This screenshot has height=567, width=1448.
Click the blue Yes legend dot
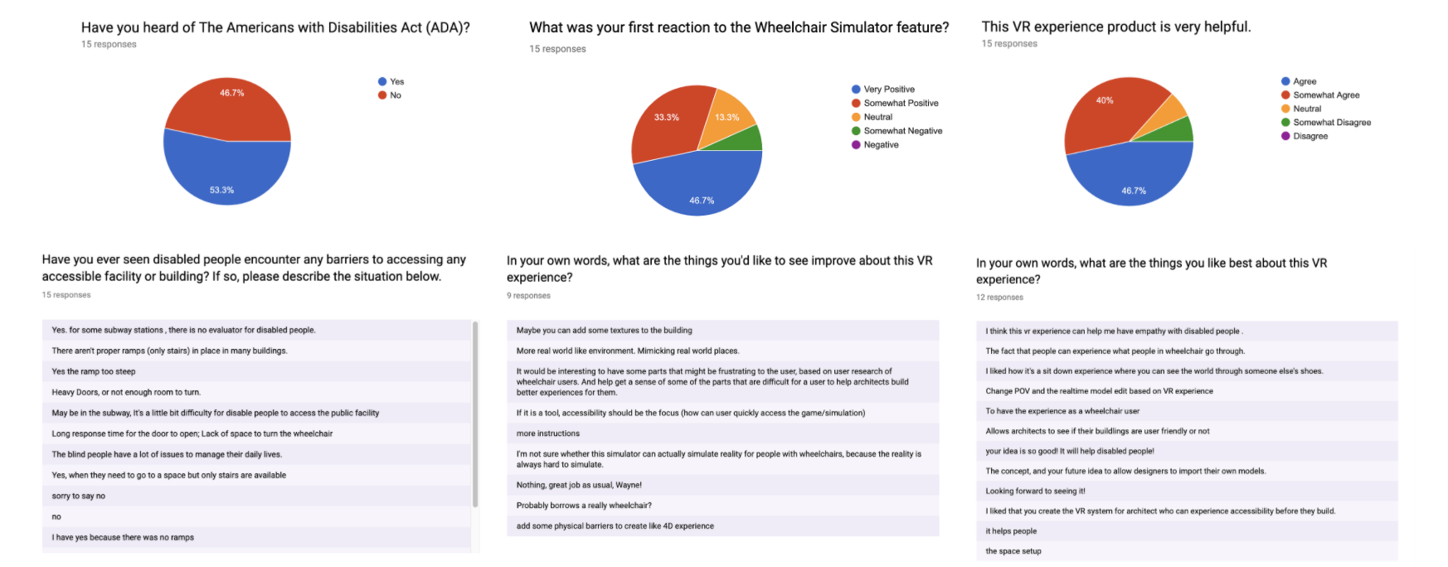[x=382, y=81]
